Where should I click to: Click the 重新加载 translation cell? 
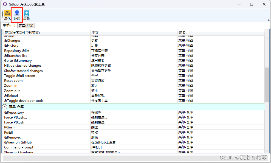(x=134, y=95)
